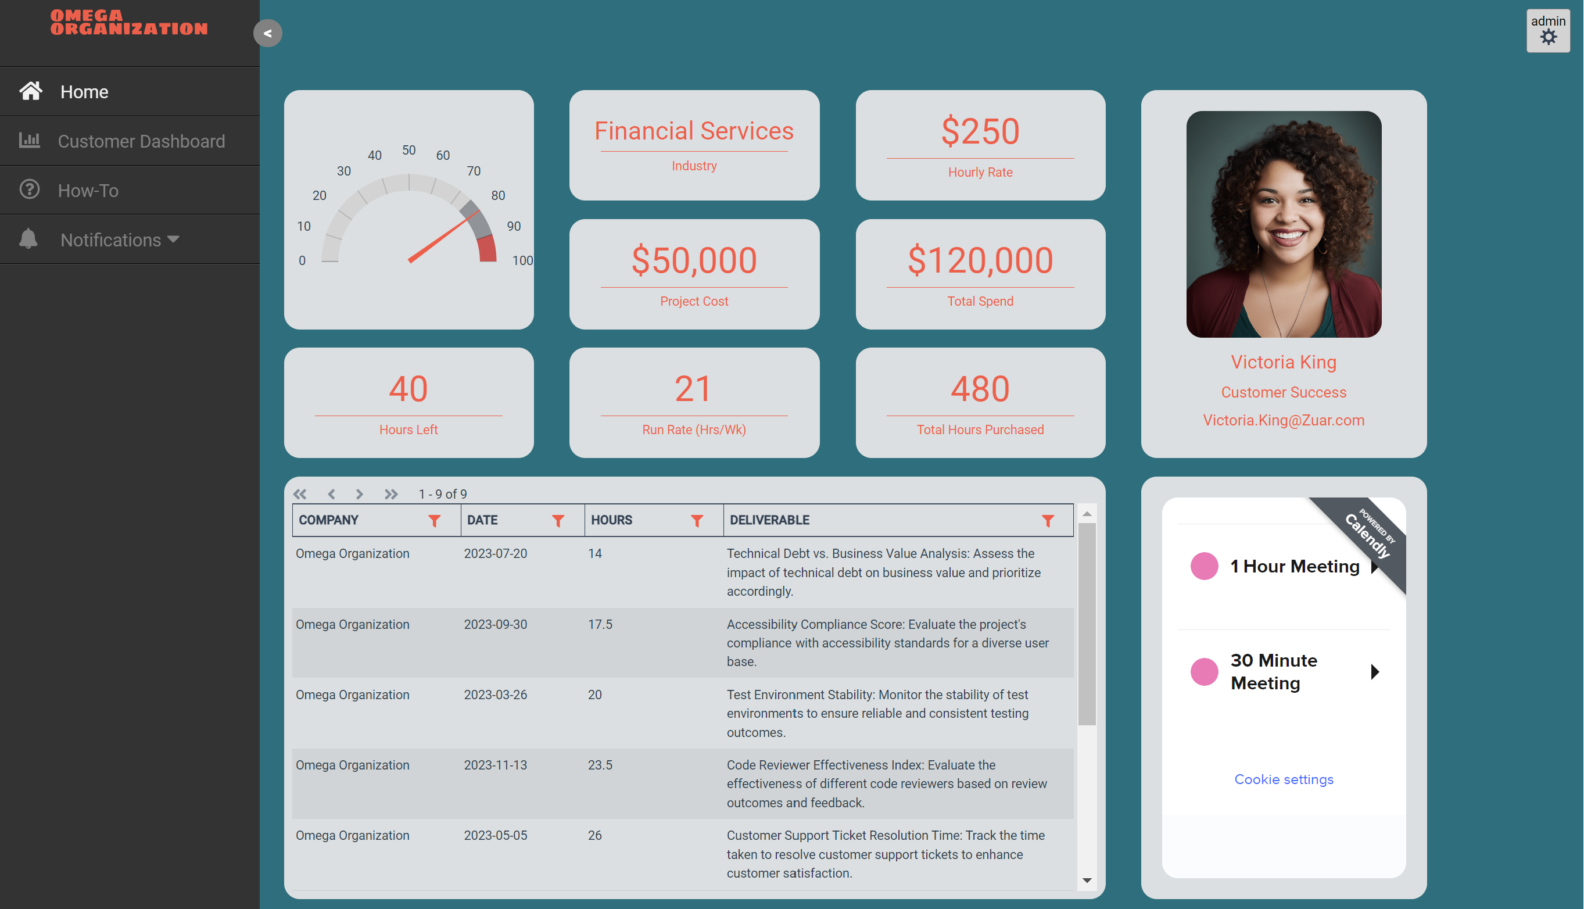Click the 30 Minute Meeting booking link
This screenshot has height=909, width=1584.
[1284, 672]
